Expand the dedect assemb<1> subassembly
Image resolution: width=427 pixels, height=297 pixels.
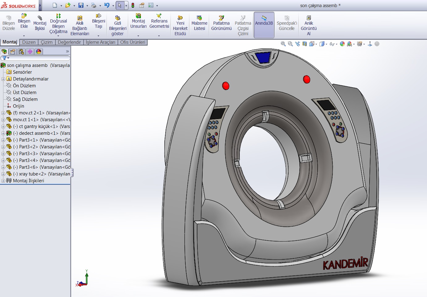(3, 133)
